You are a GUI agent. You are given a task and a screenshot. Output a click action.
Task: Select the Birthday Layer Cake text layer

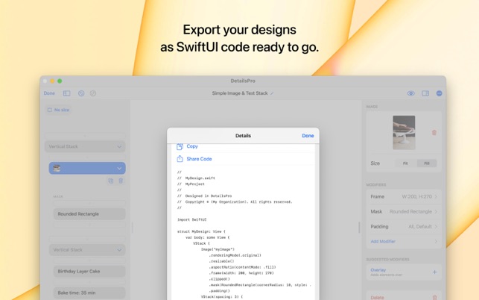pos(89,271)
